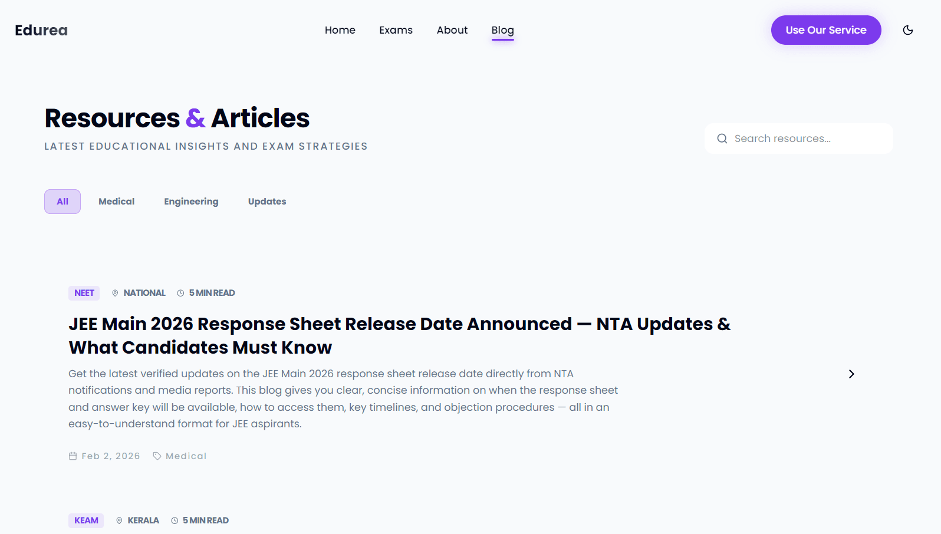Filter articles by Engineering
This screenshot has height=534, width=941.
pyautogui.click(x=191, y=202)
